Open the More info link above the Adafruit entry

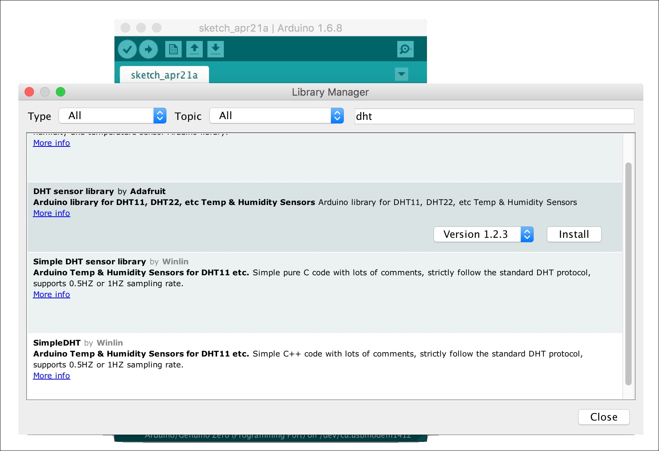pos(52,143)
